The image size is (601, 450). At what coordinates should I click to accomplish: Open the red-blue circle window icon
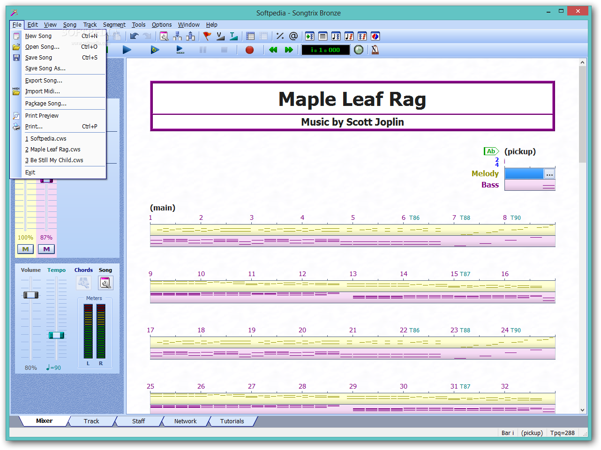[x=376, y=36]
